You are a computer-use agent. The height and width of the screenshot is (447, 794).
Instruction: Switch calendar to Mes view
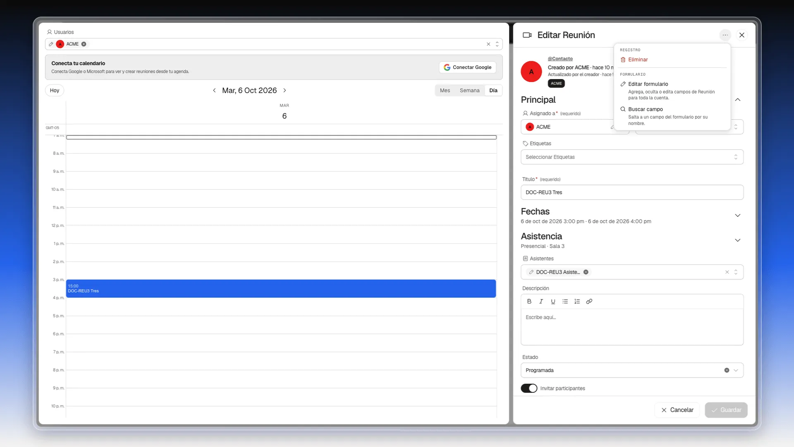[x=445, y=90]
